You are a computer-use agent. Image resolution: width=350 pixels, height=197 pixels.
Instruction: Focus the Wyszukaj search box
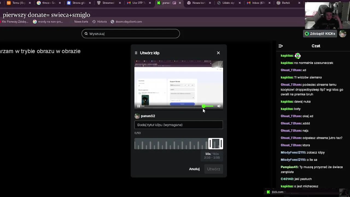click(131, 34)
